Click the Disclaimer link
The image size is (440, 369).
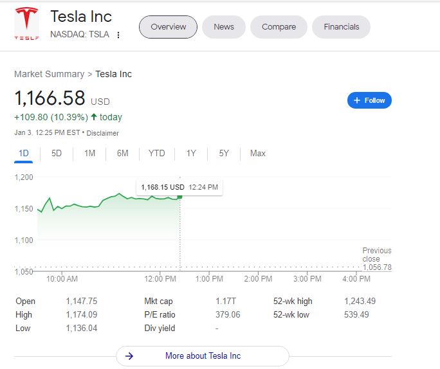pyautogui.click(x=103, y=133)
